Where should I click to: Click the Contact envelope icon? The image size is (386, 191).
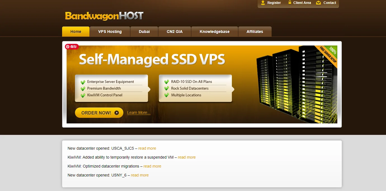(318, 3)
